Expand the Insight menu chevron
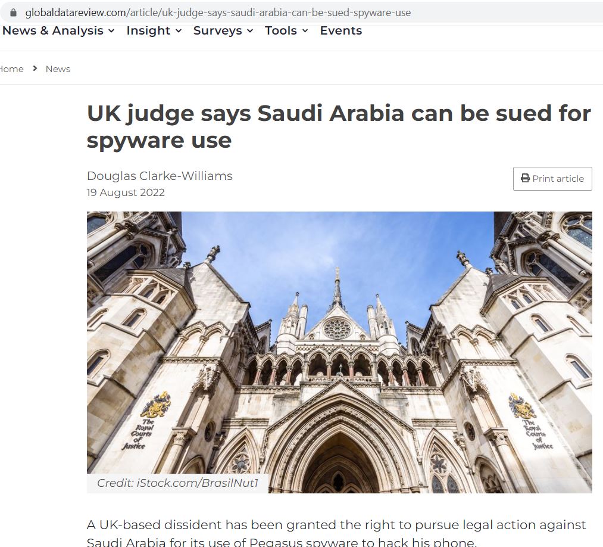Image resolution: width=603 pixels, height=547 pixels. (x=179, y=31)
